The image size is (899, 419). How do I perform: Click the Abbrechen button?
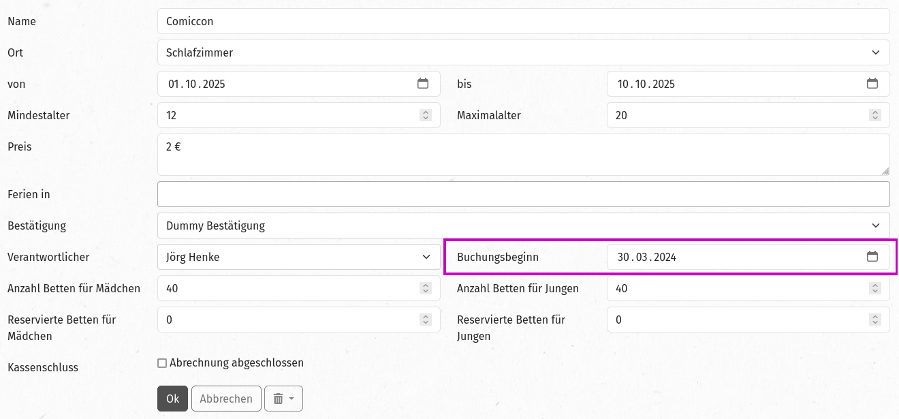point(226,399)
